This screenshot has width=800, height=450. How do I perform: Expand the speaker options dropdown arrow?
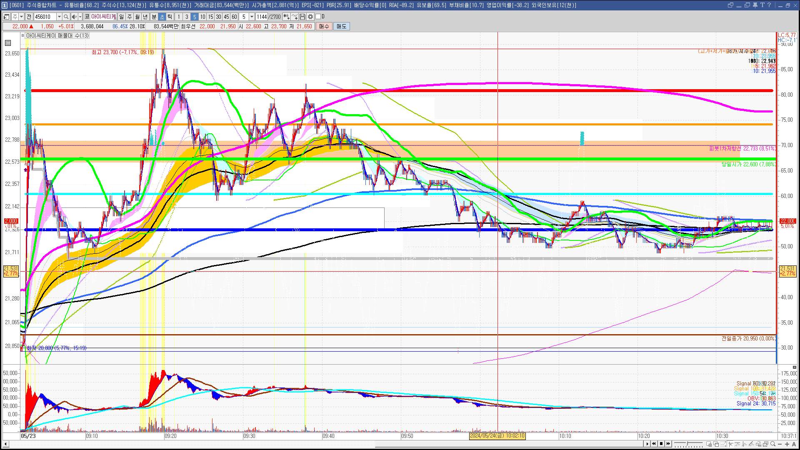coord(80,17)
